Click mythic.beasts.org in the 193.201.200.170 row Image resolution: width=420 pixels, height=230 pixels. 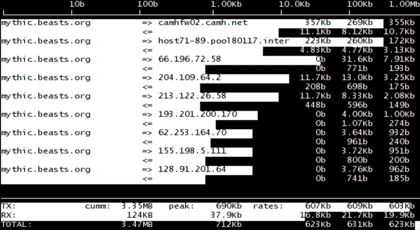pos(46,115)
